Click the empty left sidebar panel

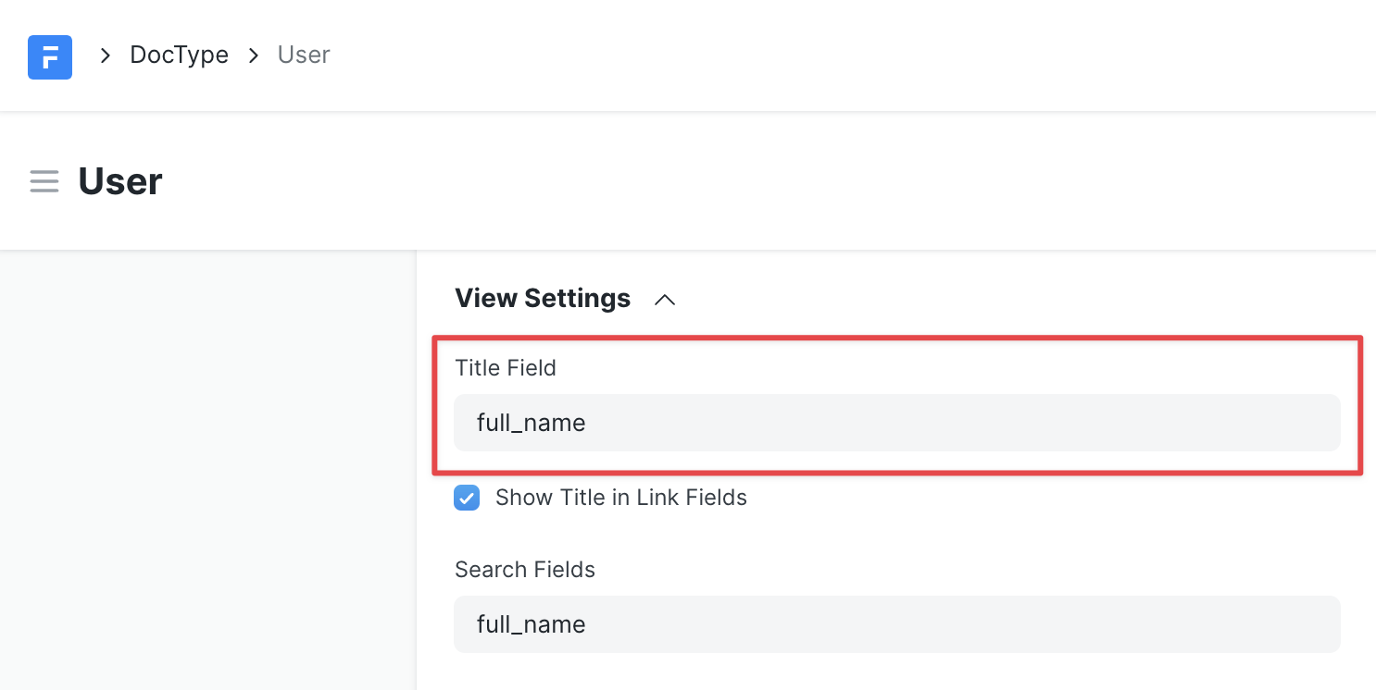click(207, 462)
